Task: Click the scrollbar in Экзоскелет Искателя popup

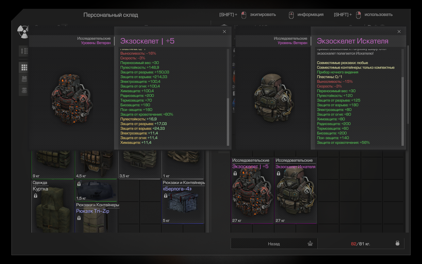Action: pyautogui.click(x=402, y=111)
